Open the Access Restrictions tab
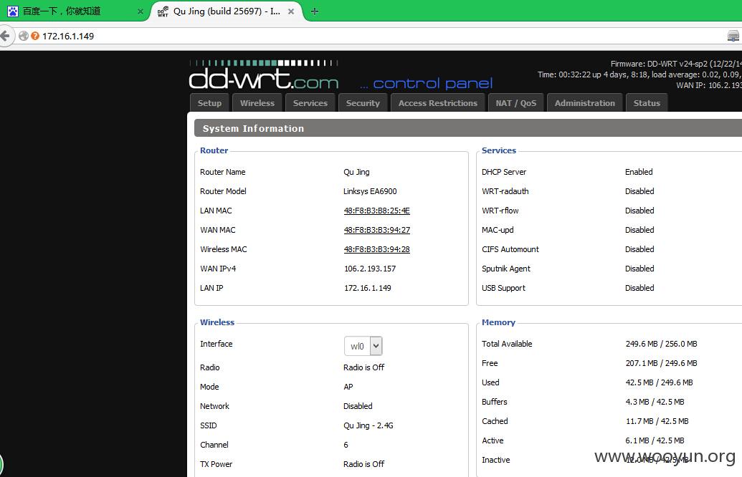The image size is (742, 477). (438, 103)
